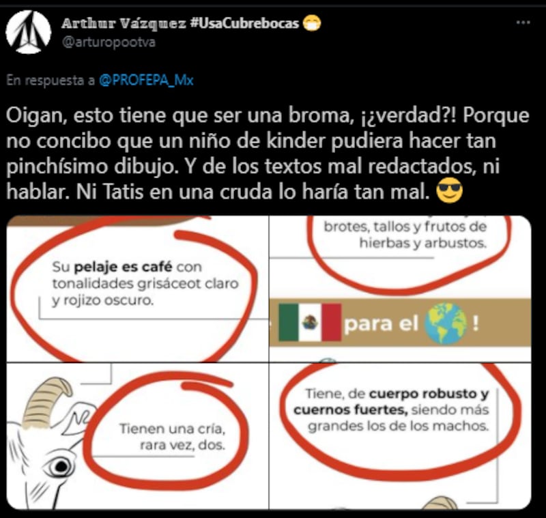Click the 'para el' banner text
The image size is (546, 518).
(x=381, y=324)
